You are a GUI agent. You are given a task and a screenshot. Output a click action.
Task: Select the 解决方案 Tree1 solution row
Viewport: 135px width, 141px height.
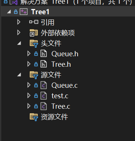click(x=76, y=2)
